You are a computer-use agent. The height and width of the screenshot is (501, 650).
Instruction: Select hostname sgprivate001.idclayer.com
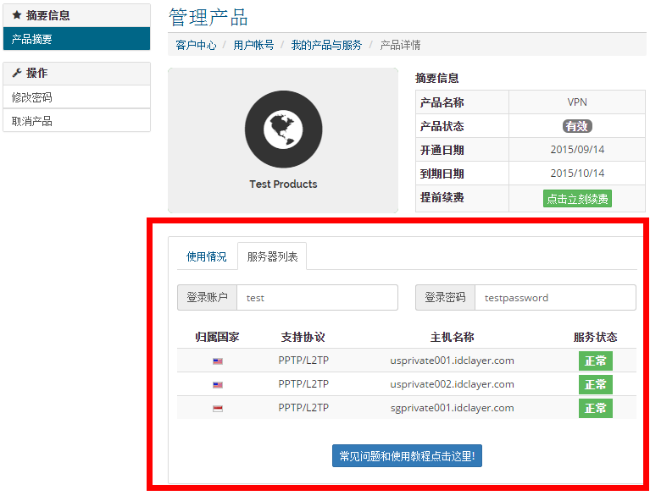(x=452, y=408)
